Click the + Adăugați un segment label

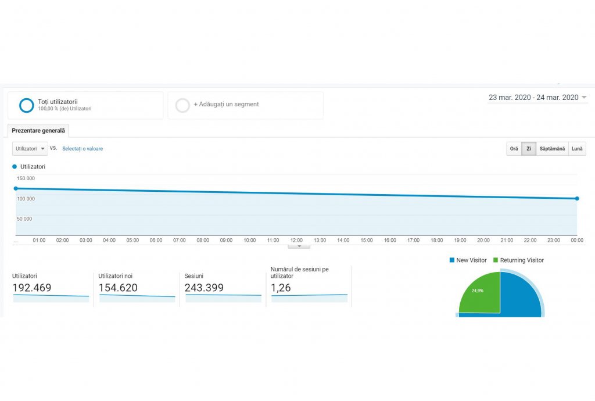coord(226,105)
